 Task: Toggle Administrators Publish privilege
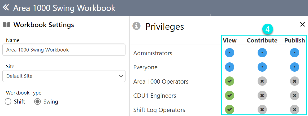294,53
